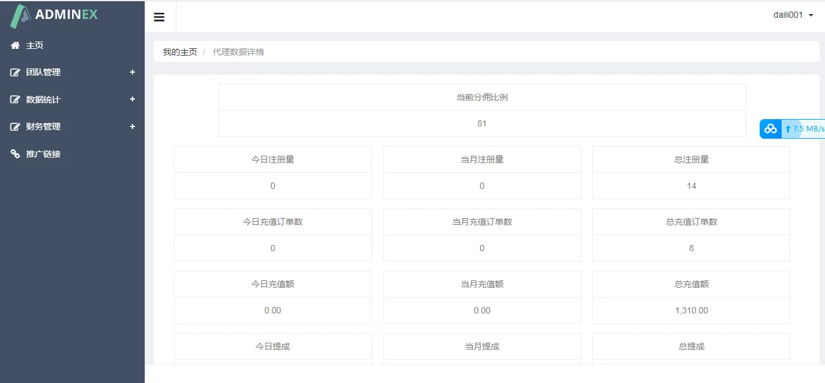Click the 代理数据详情 breadcrumb text
The image size is (825, 383).
coord(238,52)
